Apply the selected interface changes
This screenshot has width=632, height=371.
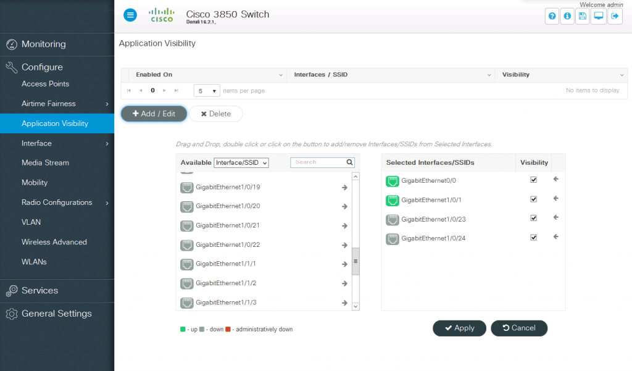coord(459,328)
